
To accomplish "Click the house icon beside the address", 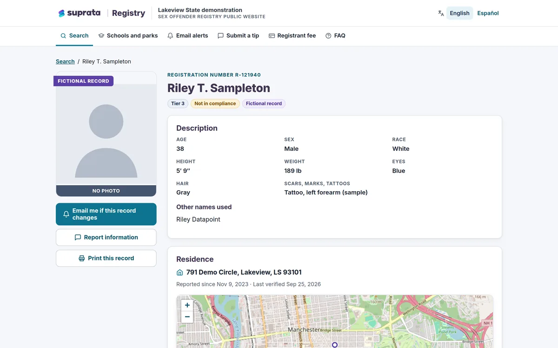I will (x=180, y=272).
